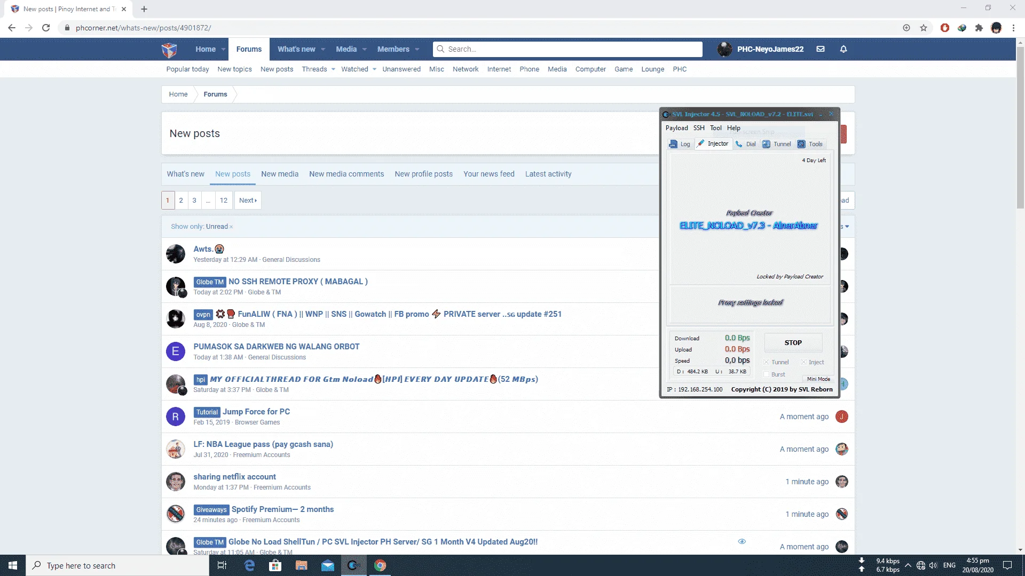
Task: Click the Forums breadcrumb link
Action: 215,94
